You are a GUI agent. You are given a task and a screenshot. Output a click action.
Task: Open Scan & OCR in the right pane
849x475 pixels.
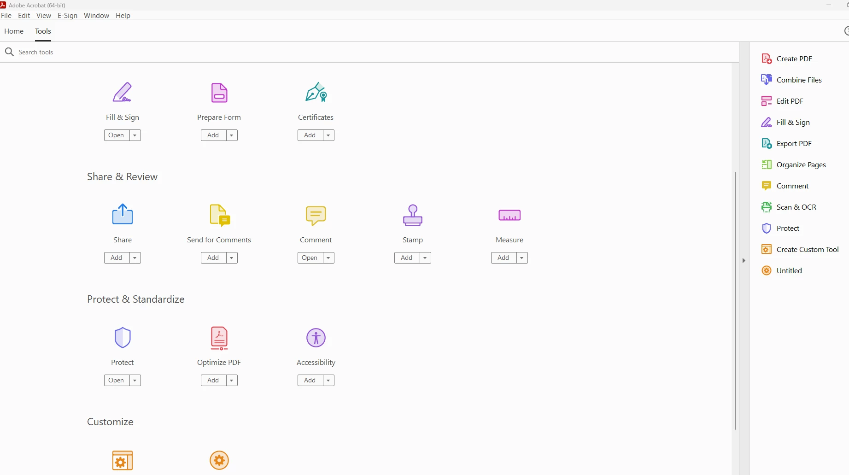[x=789, y=207]
